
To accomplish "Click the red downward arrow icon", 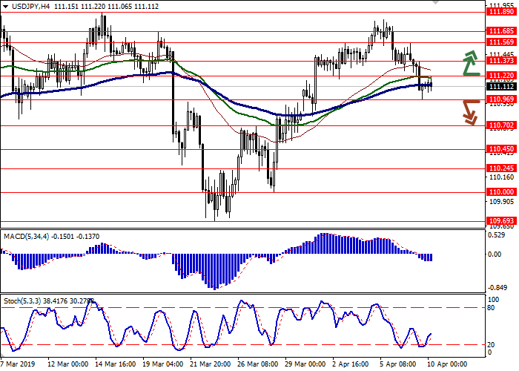I will click(469, 112).
